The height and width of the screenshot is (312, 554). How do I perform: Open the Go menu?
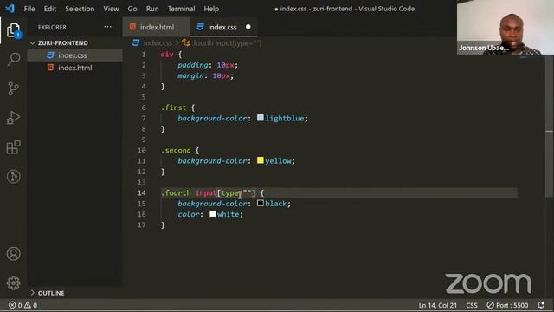pyautogui.click(x=132, y=9)
